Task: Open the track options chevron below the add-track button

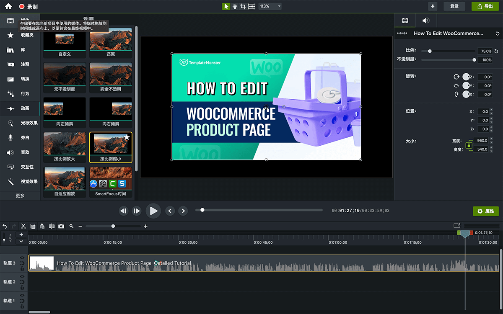Action: coord(21,241)
